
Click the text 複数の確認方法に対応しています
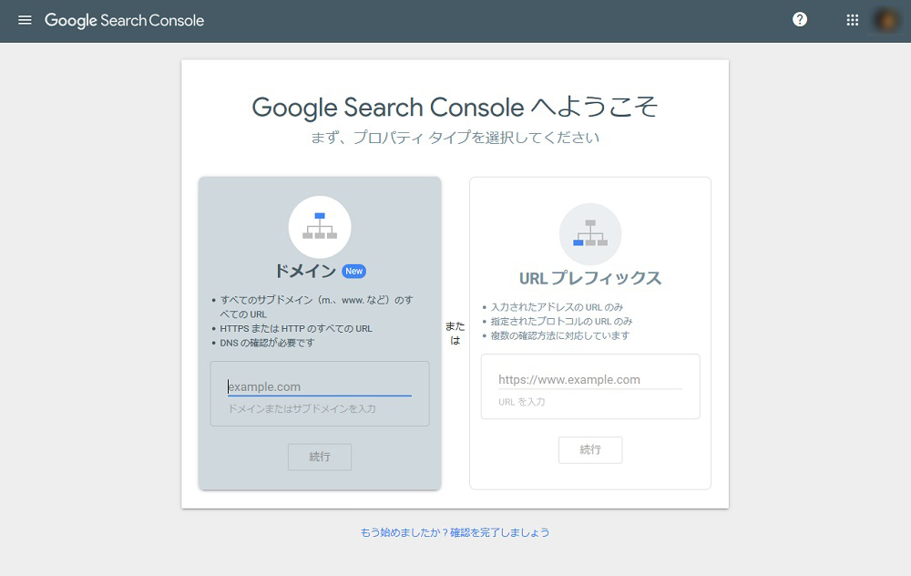(560, 335)
